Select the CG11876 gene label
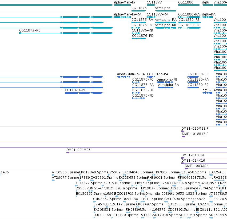227x219 pixels. tap(139, 8)
